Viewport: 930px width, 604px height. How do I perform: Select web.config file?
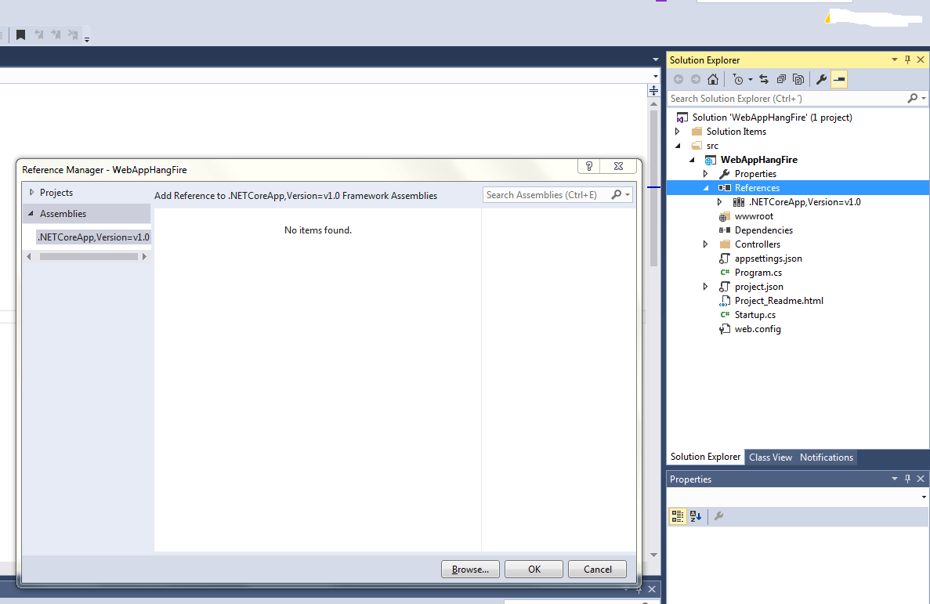(x=758, y=329)
